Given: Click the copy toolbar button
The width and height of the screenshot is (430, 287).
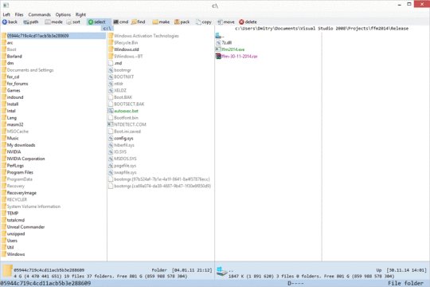Looking at the screenshot, I should click(x=204, y=22).
